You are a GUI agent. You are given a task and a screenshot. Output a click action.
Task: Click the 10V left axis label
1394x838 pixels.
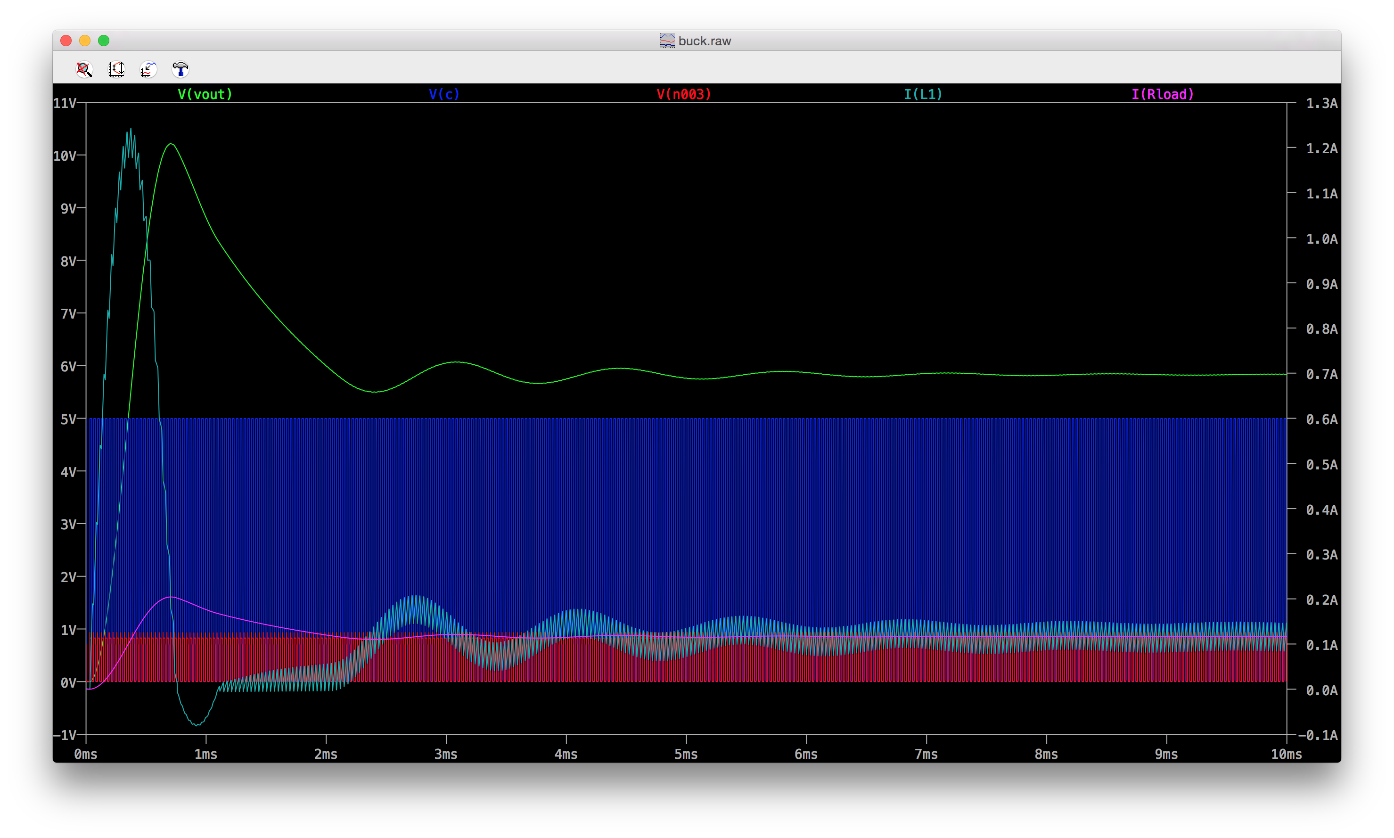tap(65, 156)
